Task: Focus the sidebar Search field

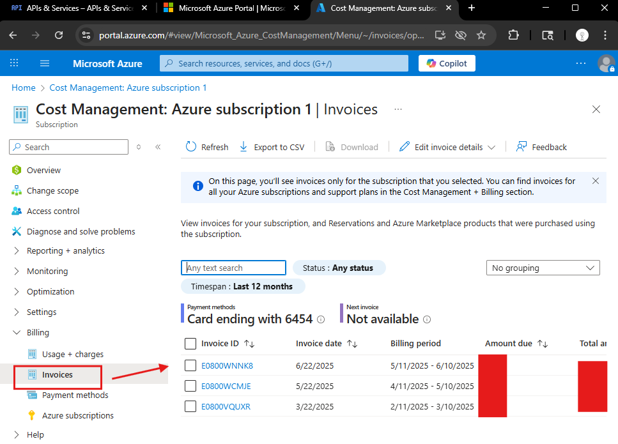Action: tap(68, 147)
